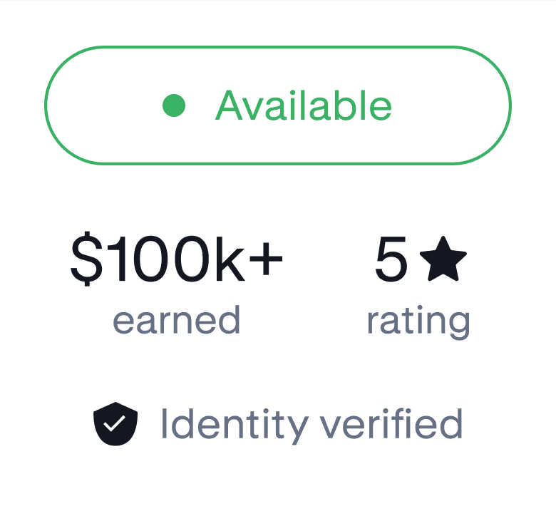The width and height of the screenshot is (556, 511).
Task: Click the dollar sign in '$100k+'
Action: tap(83, 261)
